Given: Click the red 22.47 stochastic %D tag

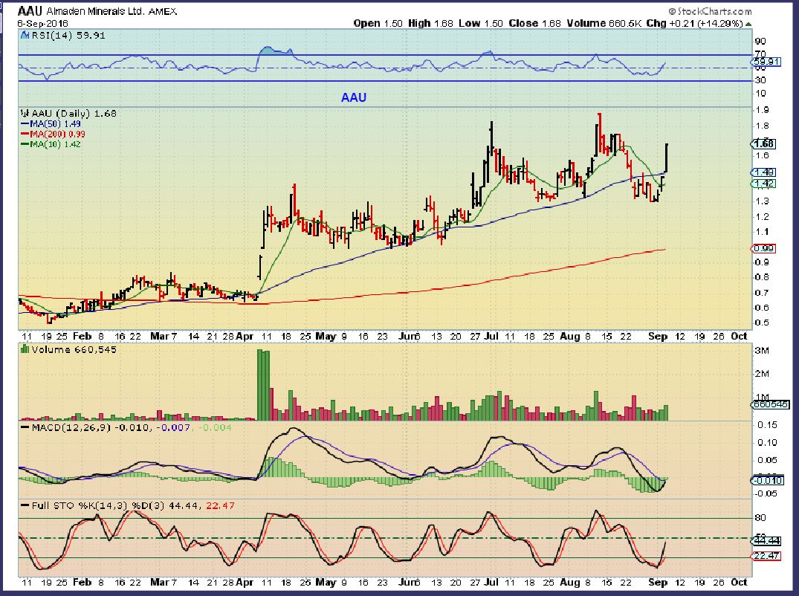Looking at the screenshot, I should point(766,556).
